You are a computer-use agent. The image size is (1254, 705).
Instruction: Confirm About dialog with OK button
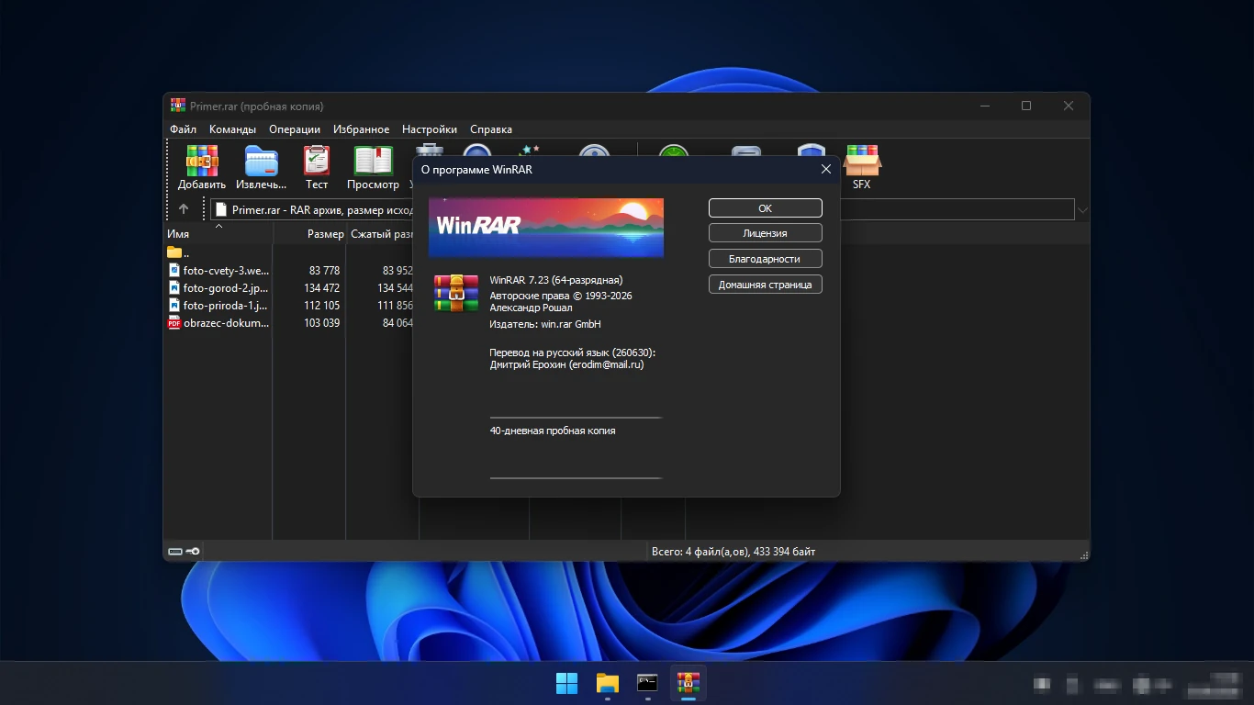click(x=766, y=208)
